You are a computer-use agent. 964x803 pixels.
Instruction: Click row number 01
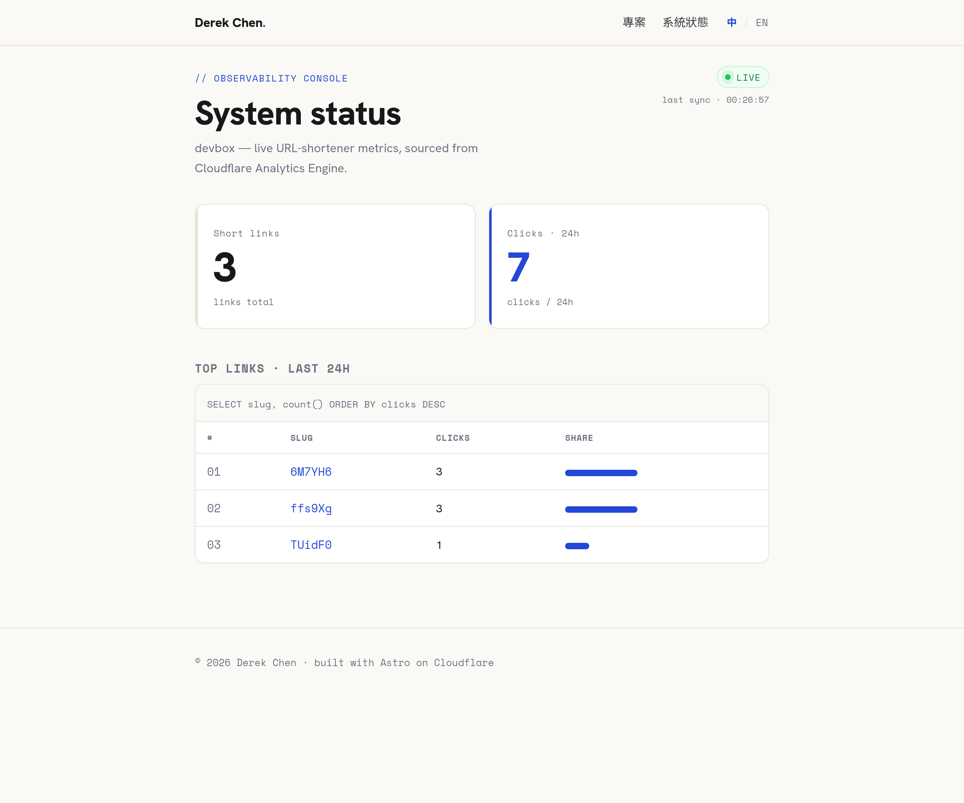coord(214,472)
